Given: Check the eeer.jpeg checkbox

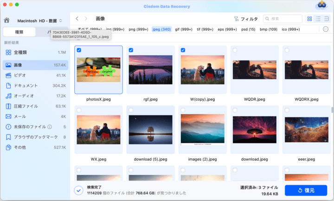Looking at the screenshot, I should pyautogui.click(x=287, y=110).
